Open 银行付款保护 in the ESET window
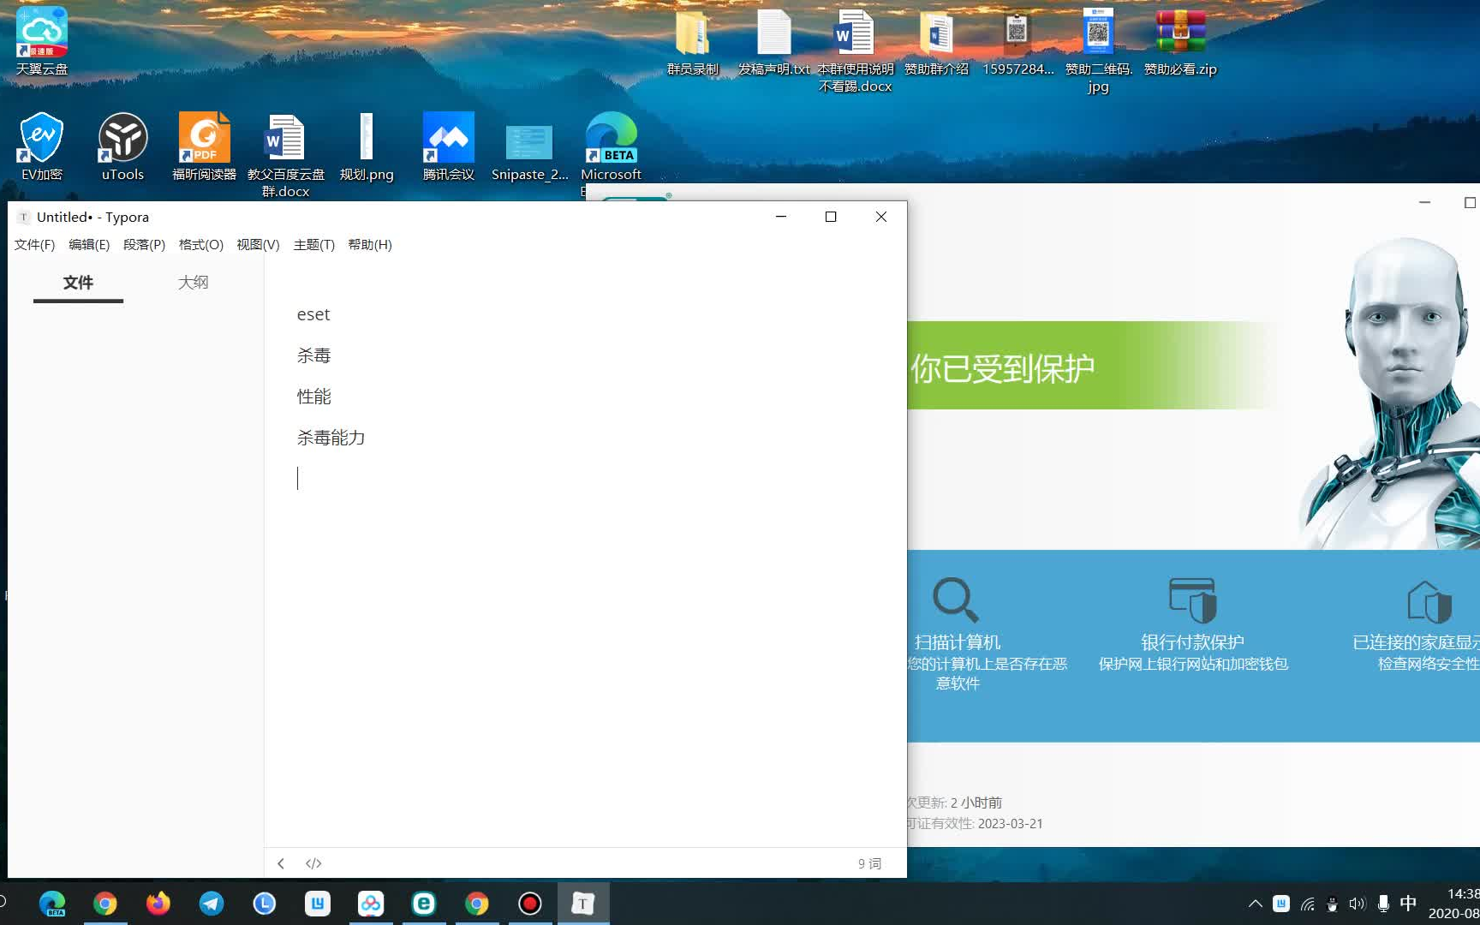The image size is (1480, 925). click(1192, 625)
